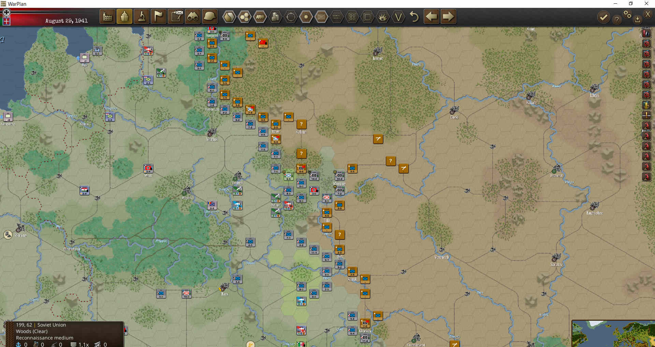This screenshot has height=347, width=655.
Task: Click the date August 29, 1941
Action: [67, 21]
